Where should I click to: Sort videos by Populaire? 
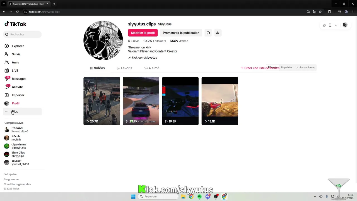coord(286,68)
